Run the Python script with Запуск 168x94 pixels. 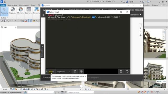click(x=51, y=72)
